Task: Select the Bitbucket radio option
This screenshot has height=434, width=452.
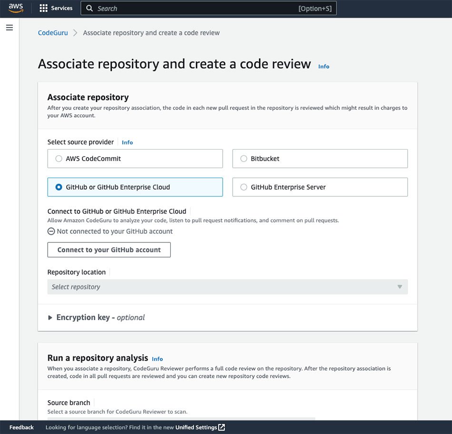Action: pos(244,159)
